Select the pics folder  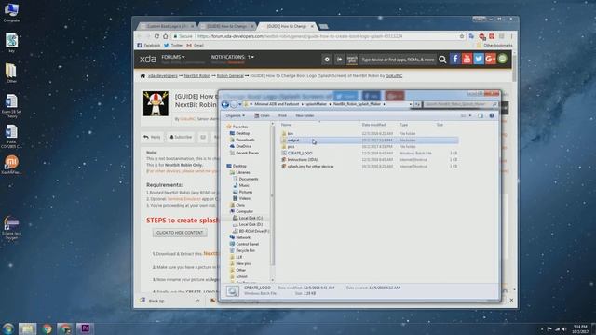(291, 147)
